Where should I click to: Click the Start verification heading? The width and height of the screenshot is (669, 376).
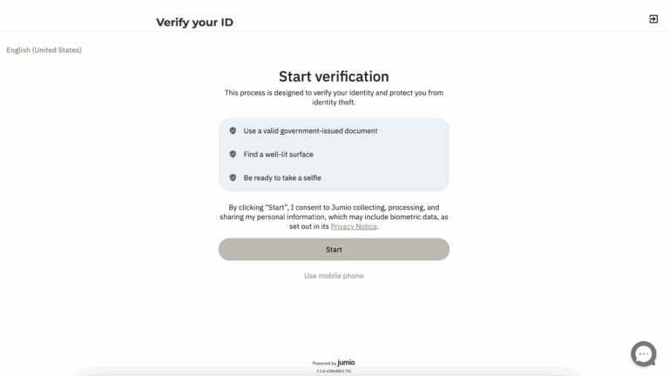[334, 77]
